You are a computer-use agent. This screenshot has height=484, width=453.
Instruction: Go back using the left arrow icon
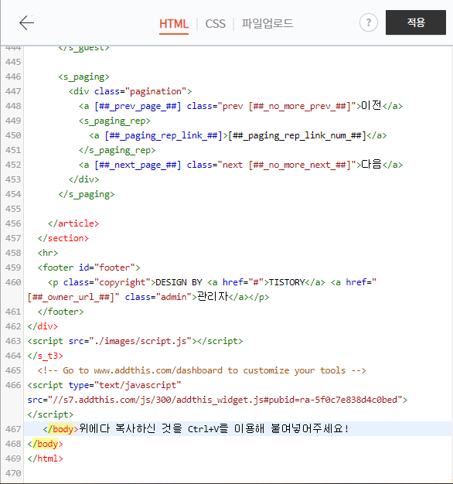(26, 23)
